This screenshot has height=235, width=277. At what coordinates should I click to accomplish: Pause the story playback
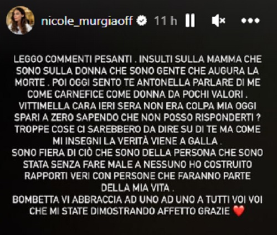[190, 20]
